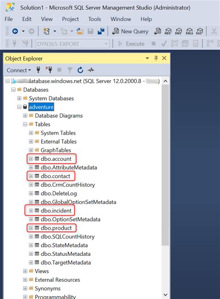Click the Cut scissors icon
Image resolution: width=220 pixels, height=299 pixels.
214,31
